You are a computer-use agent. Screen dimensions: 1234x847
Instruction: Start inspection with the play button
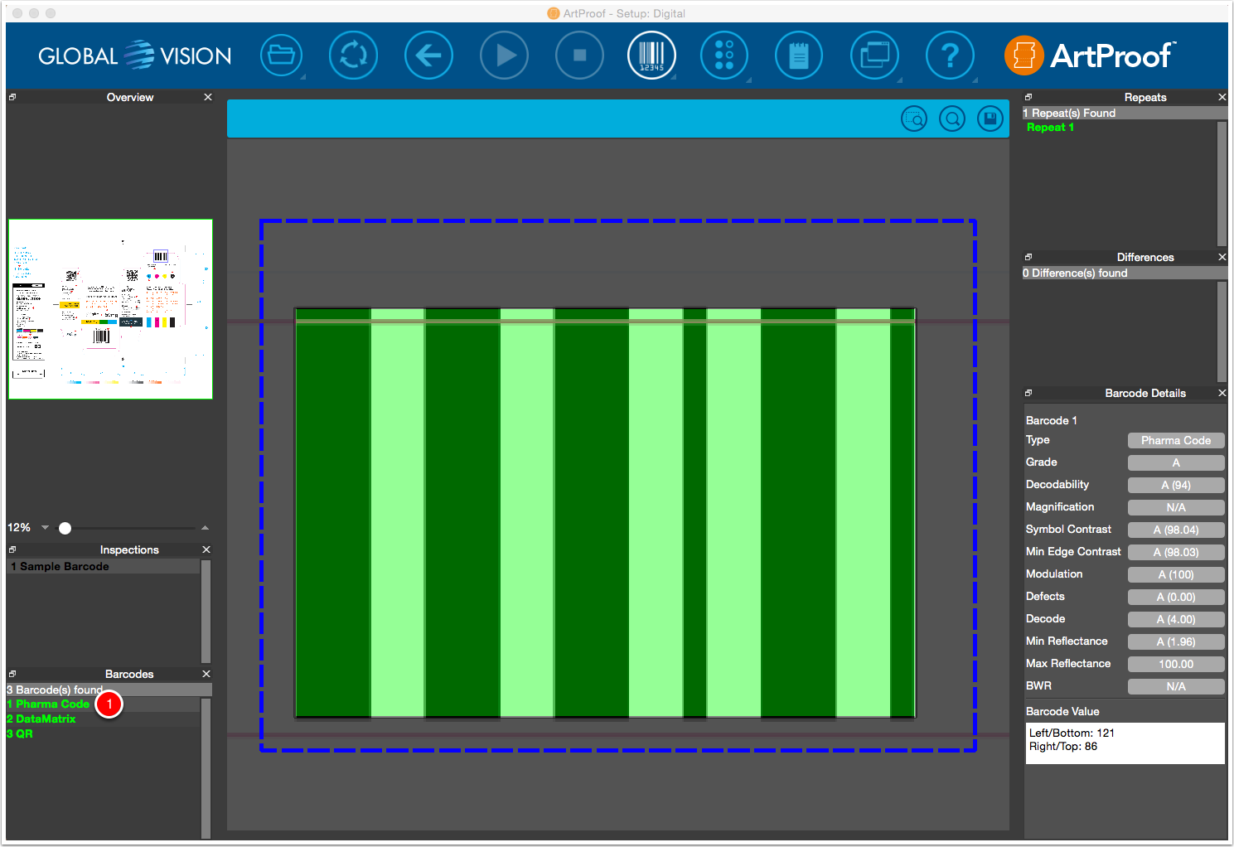point(504,56)
